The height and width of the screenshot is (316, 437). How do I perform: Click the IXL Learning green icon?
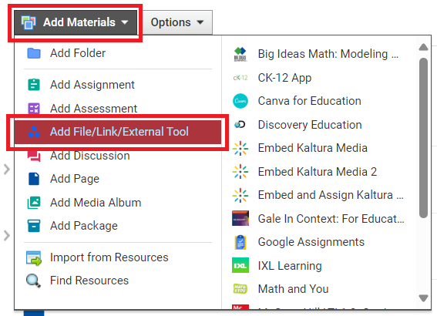click(x=240, y=265)
